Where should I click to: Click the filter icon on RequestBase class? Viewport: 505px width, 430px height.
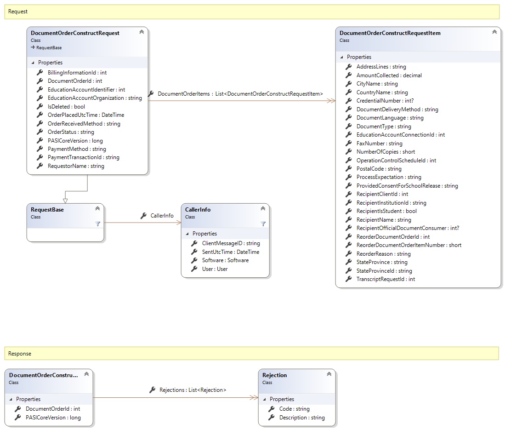click(97, 224)
